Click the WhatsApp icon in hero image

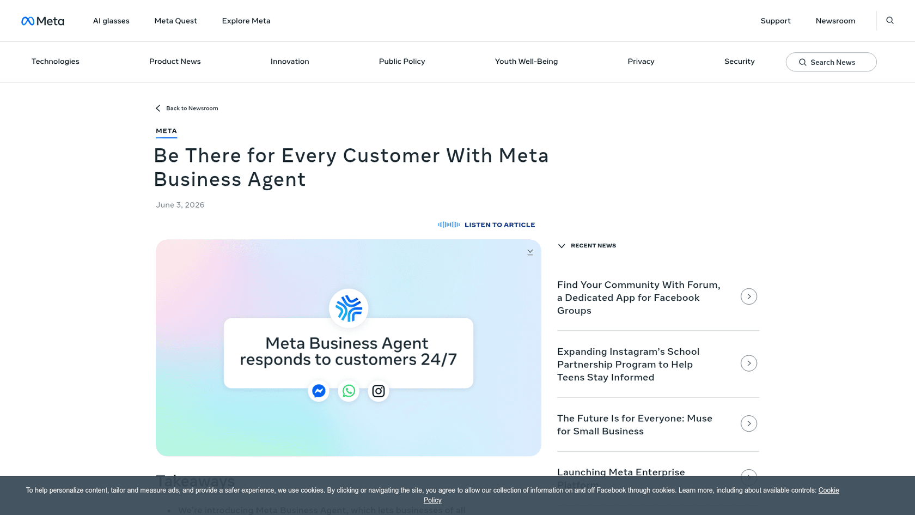click(x=349, y=391)
